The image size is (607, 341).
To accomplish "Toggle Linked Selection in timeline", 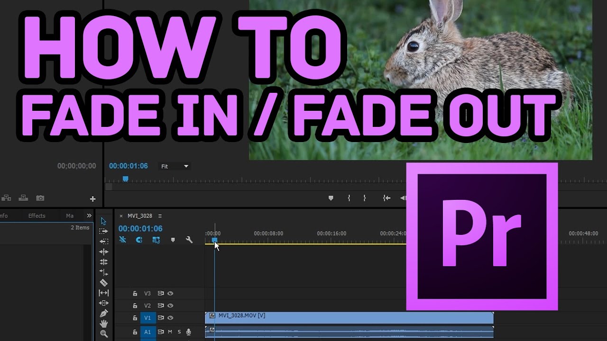I will (x=156, y=240).
